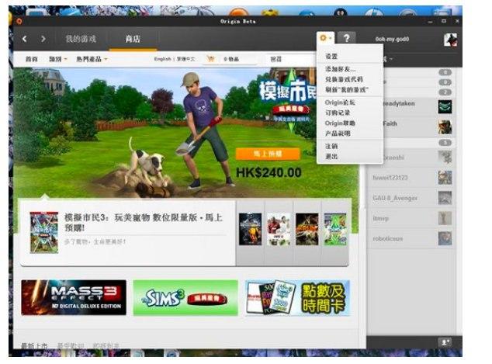
Task: Click the forward navigation arrow
Action: tap(43, 39)
